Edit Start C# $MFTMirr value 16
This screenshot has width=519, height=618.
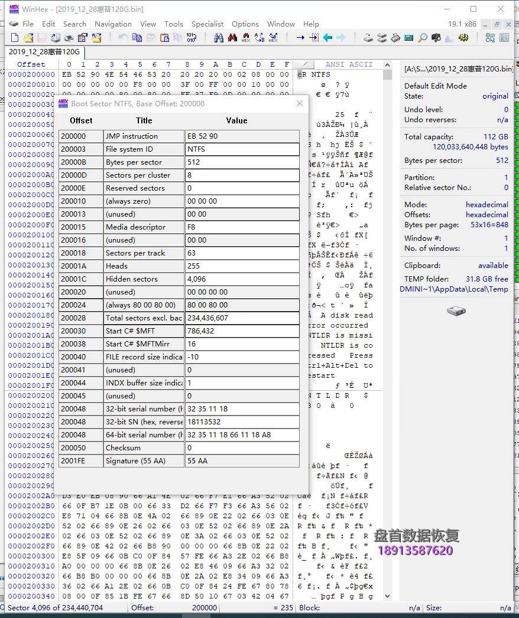click(242, 344)
